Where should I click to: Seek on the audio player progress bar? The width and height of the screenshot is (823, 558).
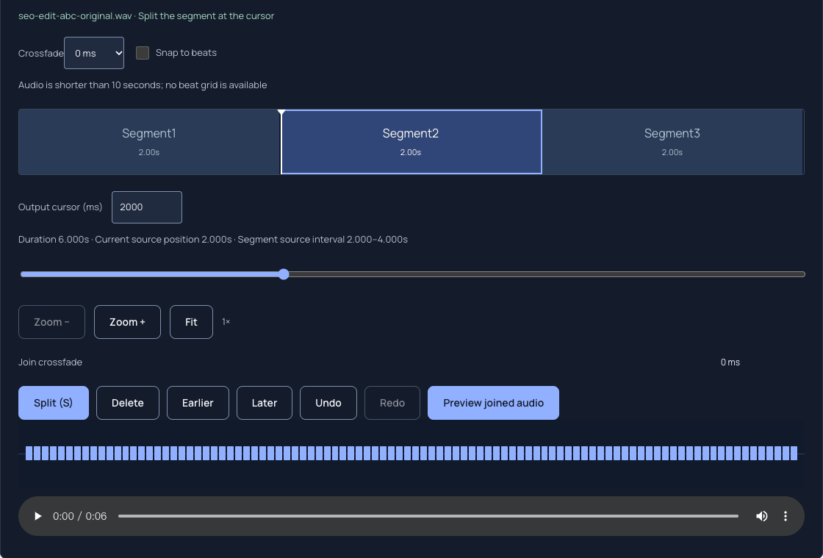428,516
